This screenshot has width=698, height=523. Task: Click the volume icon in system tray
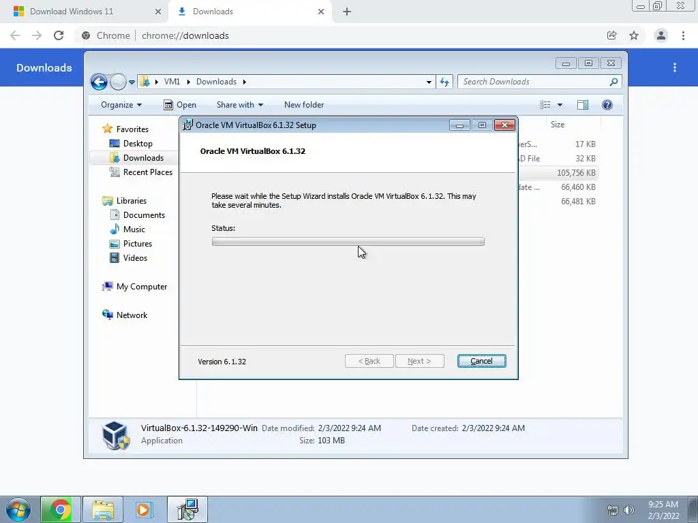pos(629,510)
